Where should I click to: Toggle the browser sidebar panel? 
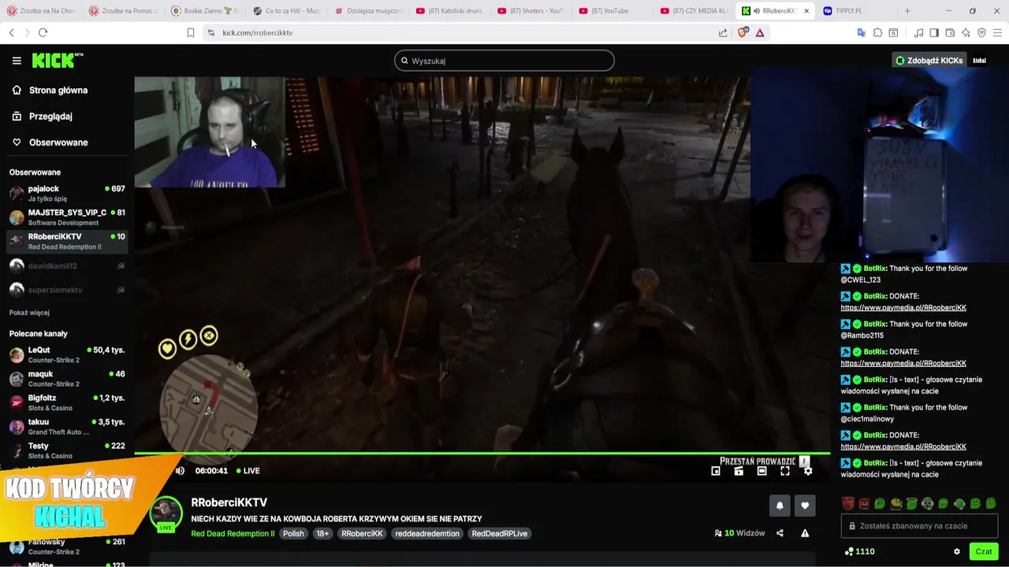coord(934,32)
